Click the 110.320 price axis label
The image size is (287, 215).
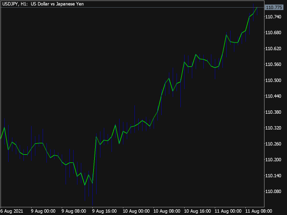click(x=273, y=128)
